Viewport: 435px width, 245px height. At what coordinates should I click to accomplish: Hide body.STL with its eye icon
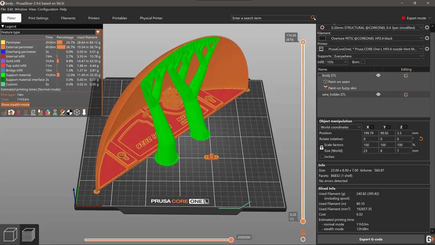378,75
